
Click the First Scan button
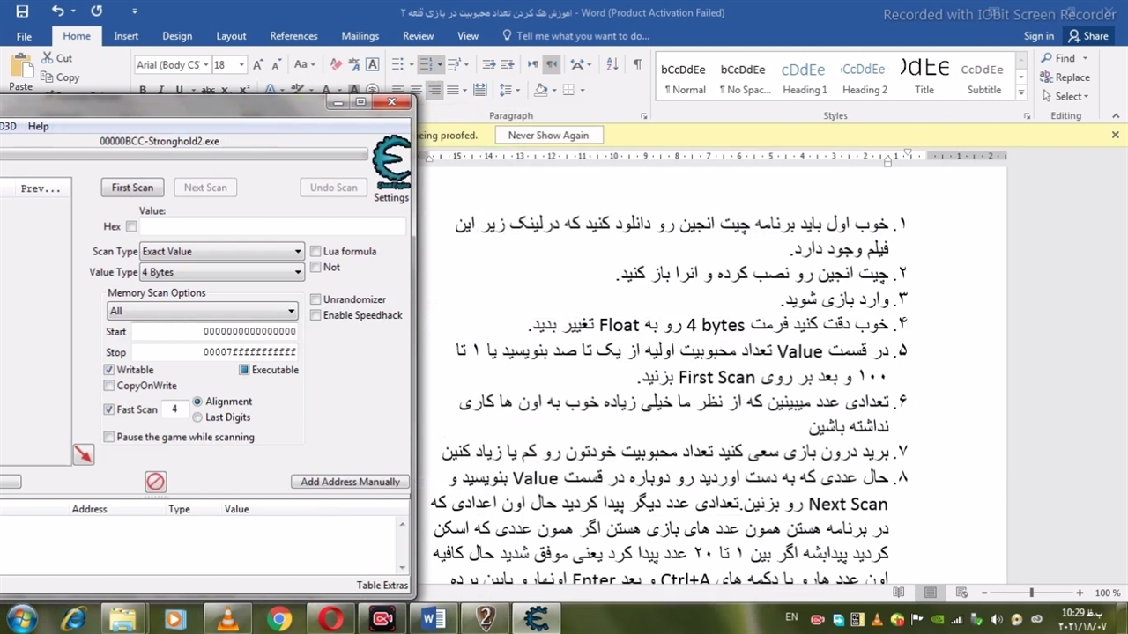tap(132, 188)
